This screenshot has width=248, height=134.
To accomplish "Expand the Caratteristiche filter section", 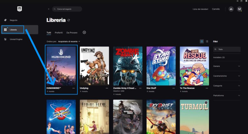I will pos(227,76).
